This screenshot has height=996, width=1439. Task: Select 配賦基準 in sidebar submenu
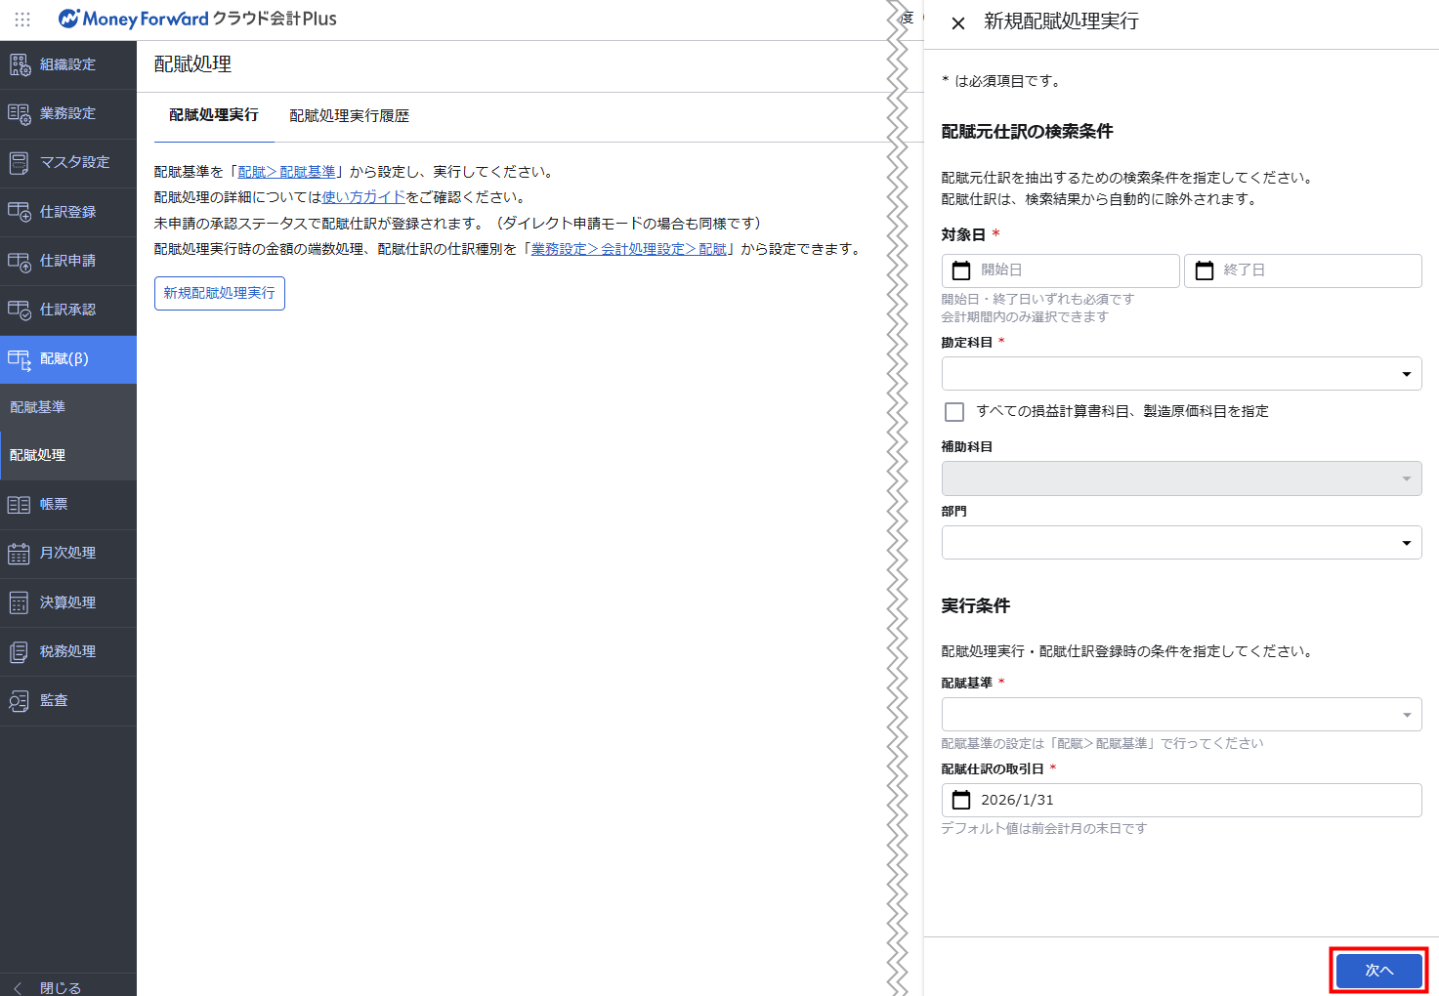pyautogui.click(x=38, y=407)
